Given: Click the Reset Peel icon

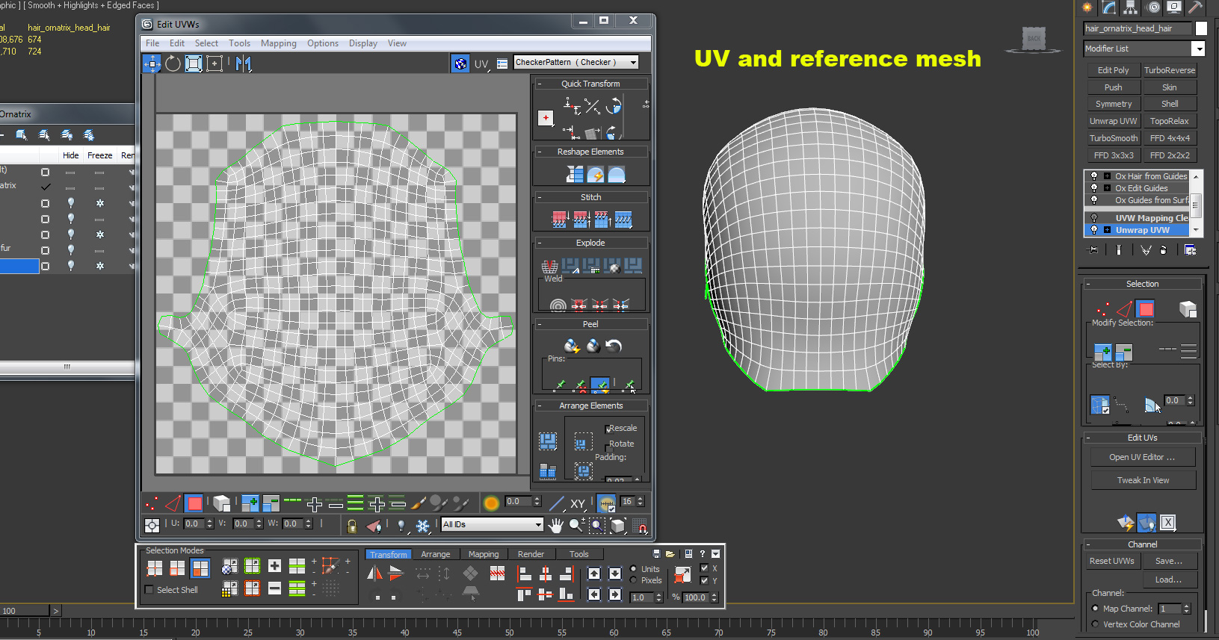Looking at the screenshot, I should (614, 346).
